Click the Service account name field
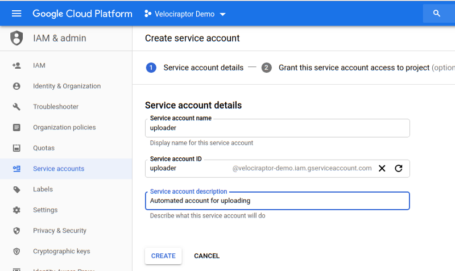455x271 pixels. pos(277,128)
